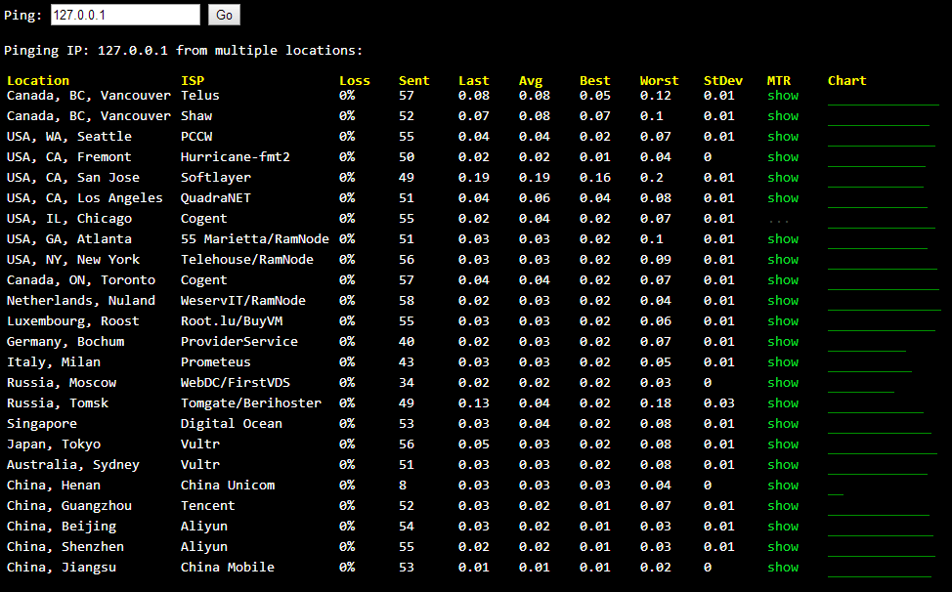
Task: Show MTR for Vancouver Telus
Action: 783,95
